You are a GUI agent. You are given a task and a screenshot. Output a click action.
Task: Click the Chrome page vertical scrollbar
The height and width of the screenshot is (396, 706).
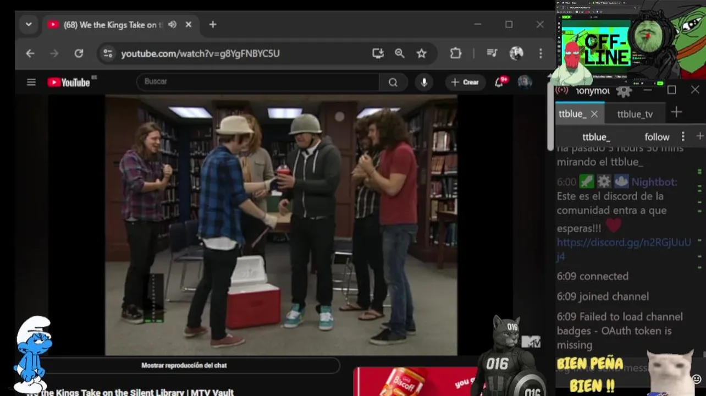(x=550, y=117)
